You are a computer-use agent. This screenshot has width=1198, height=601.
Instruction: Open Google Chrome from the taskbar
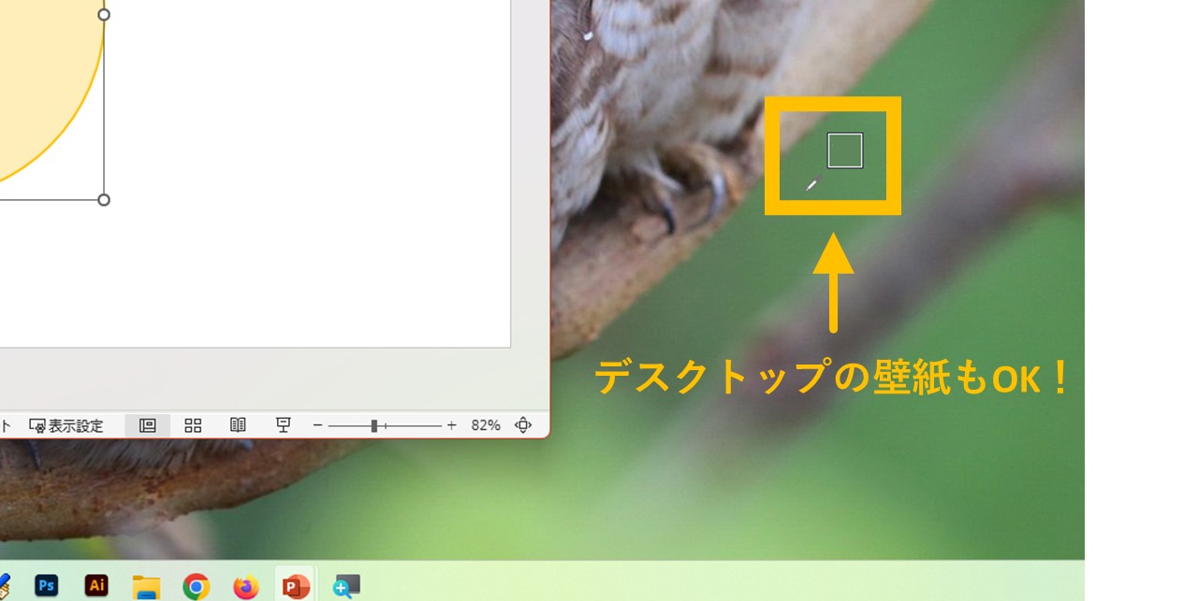point(196,587)
